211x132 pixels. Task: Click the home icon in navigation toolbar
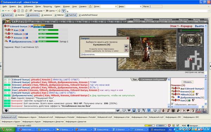[x=26, y=11]
